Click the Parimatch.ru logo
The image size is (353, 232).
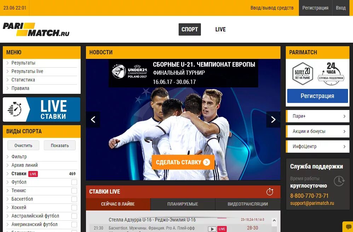(x=36, y=29)
